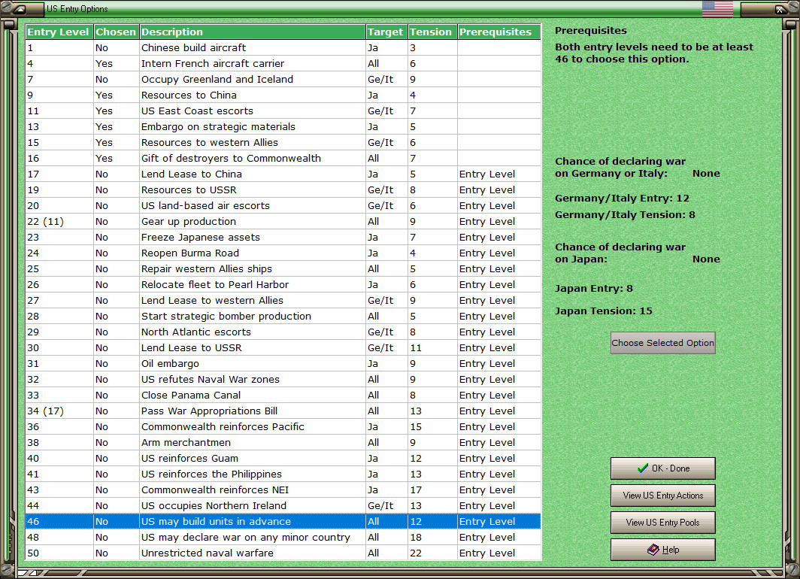The width and height of the screenshot is (800, 579).
Task: Click OK - Done to confirm
Action: pyautogui.click(x=662, y=468)
